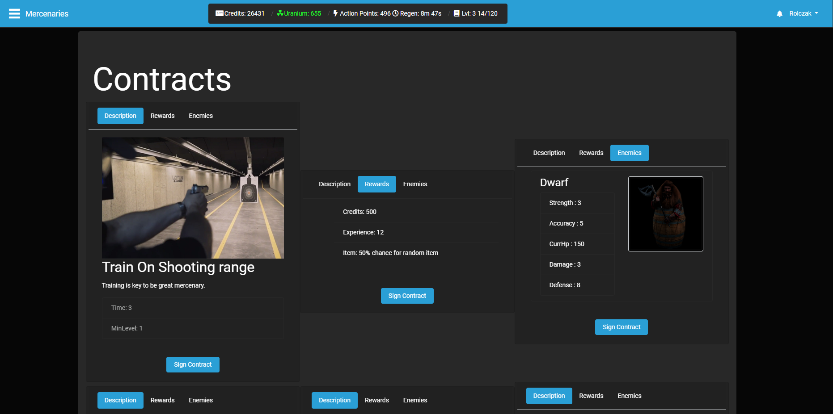Image resolution: width=833 pixels, height=414 pixels.
Task: Sign the middle contract with 500 credits reward
Action: (407, 296)
